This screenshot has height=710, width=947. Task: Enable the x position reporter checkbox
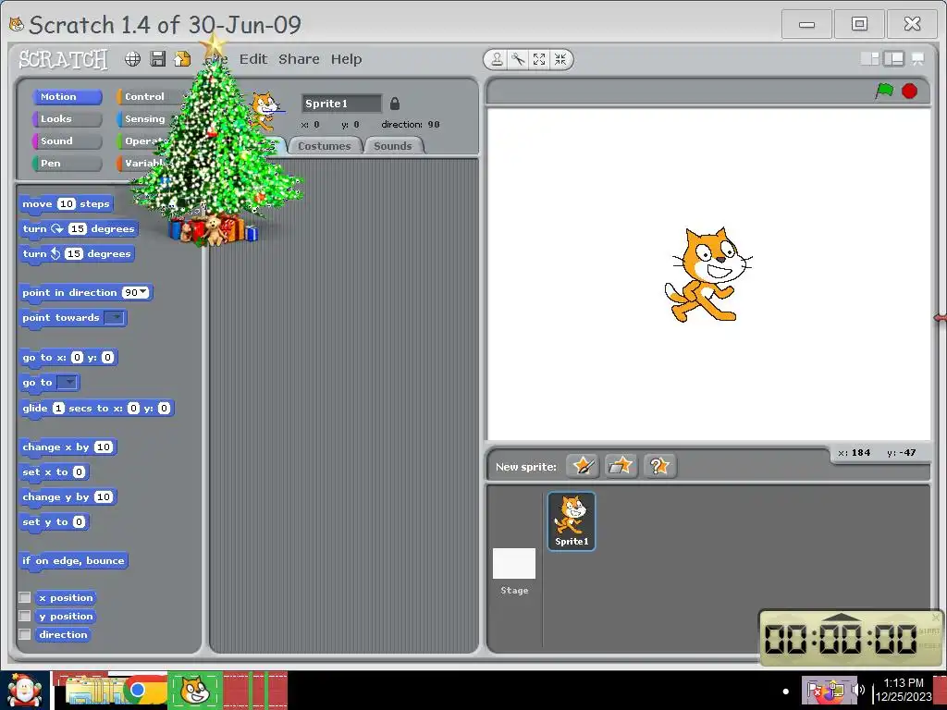25,597
